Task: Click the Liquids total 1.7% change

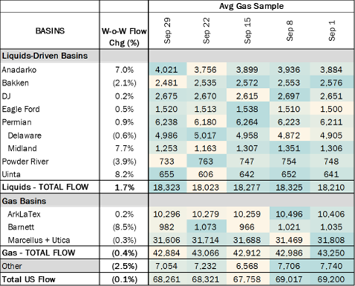Action: [125, 187]
